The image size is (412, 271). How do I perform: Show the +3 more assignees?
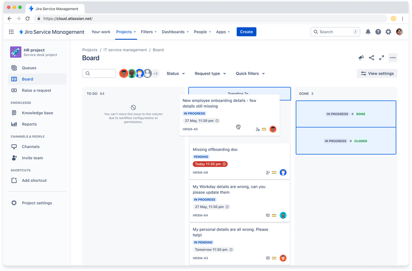pyautogui.click(x=155, y=73)
